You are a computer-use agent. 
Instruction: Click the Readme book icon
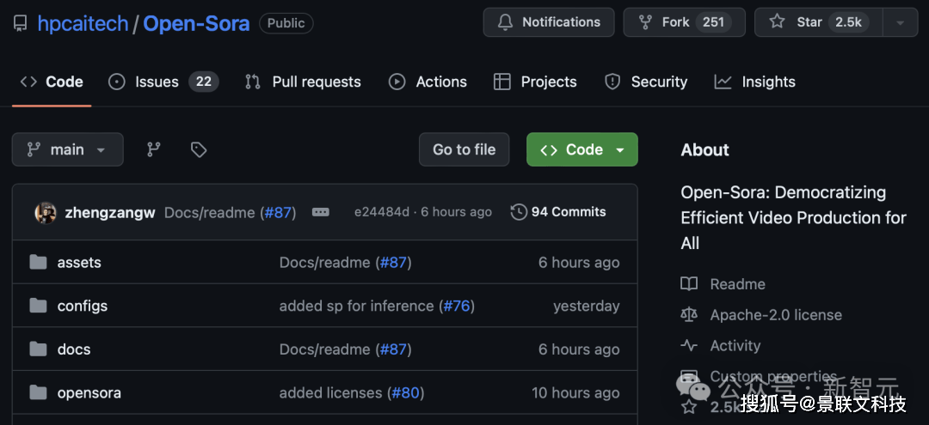(689, 284)
